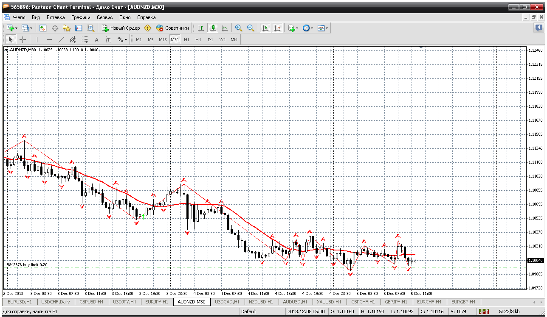Image resolution: width=547 pixels, height=317 pixels.
Task: Switch to the EURUSD,H1 chart tab
Action: [20, 302]
